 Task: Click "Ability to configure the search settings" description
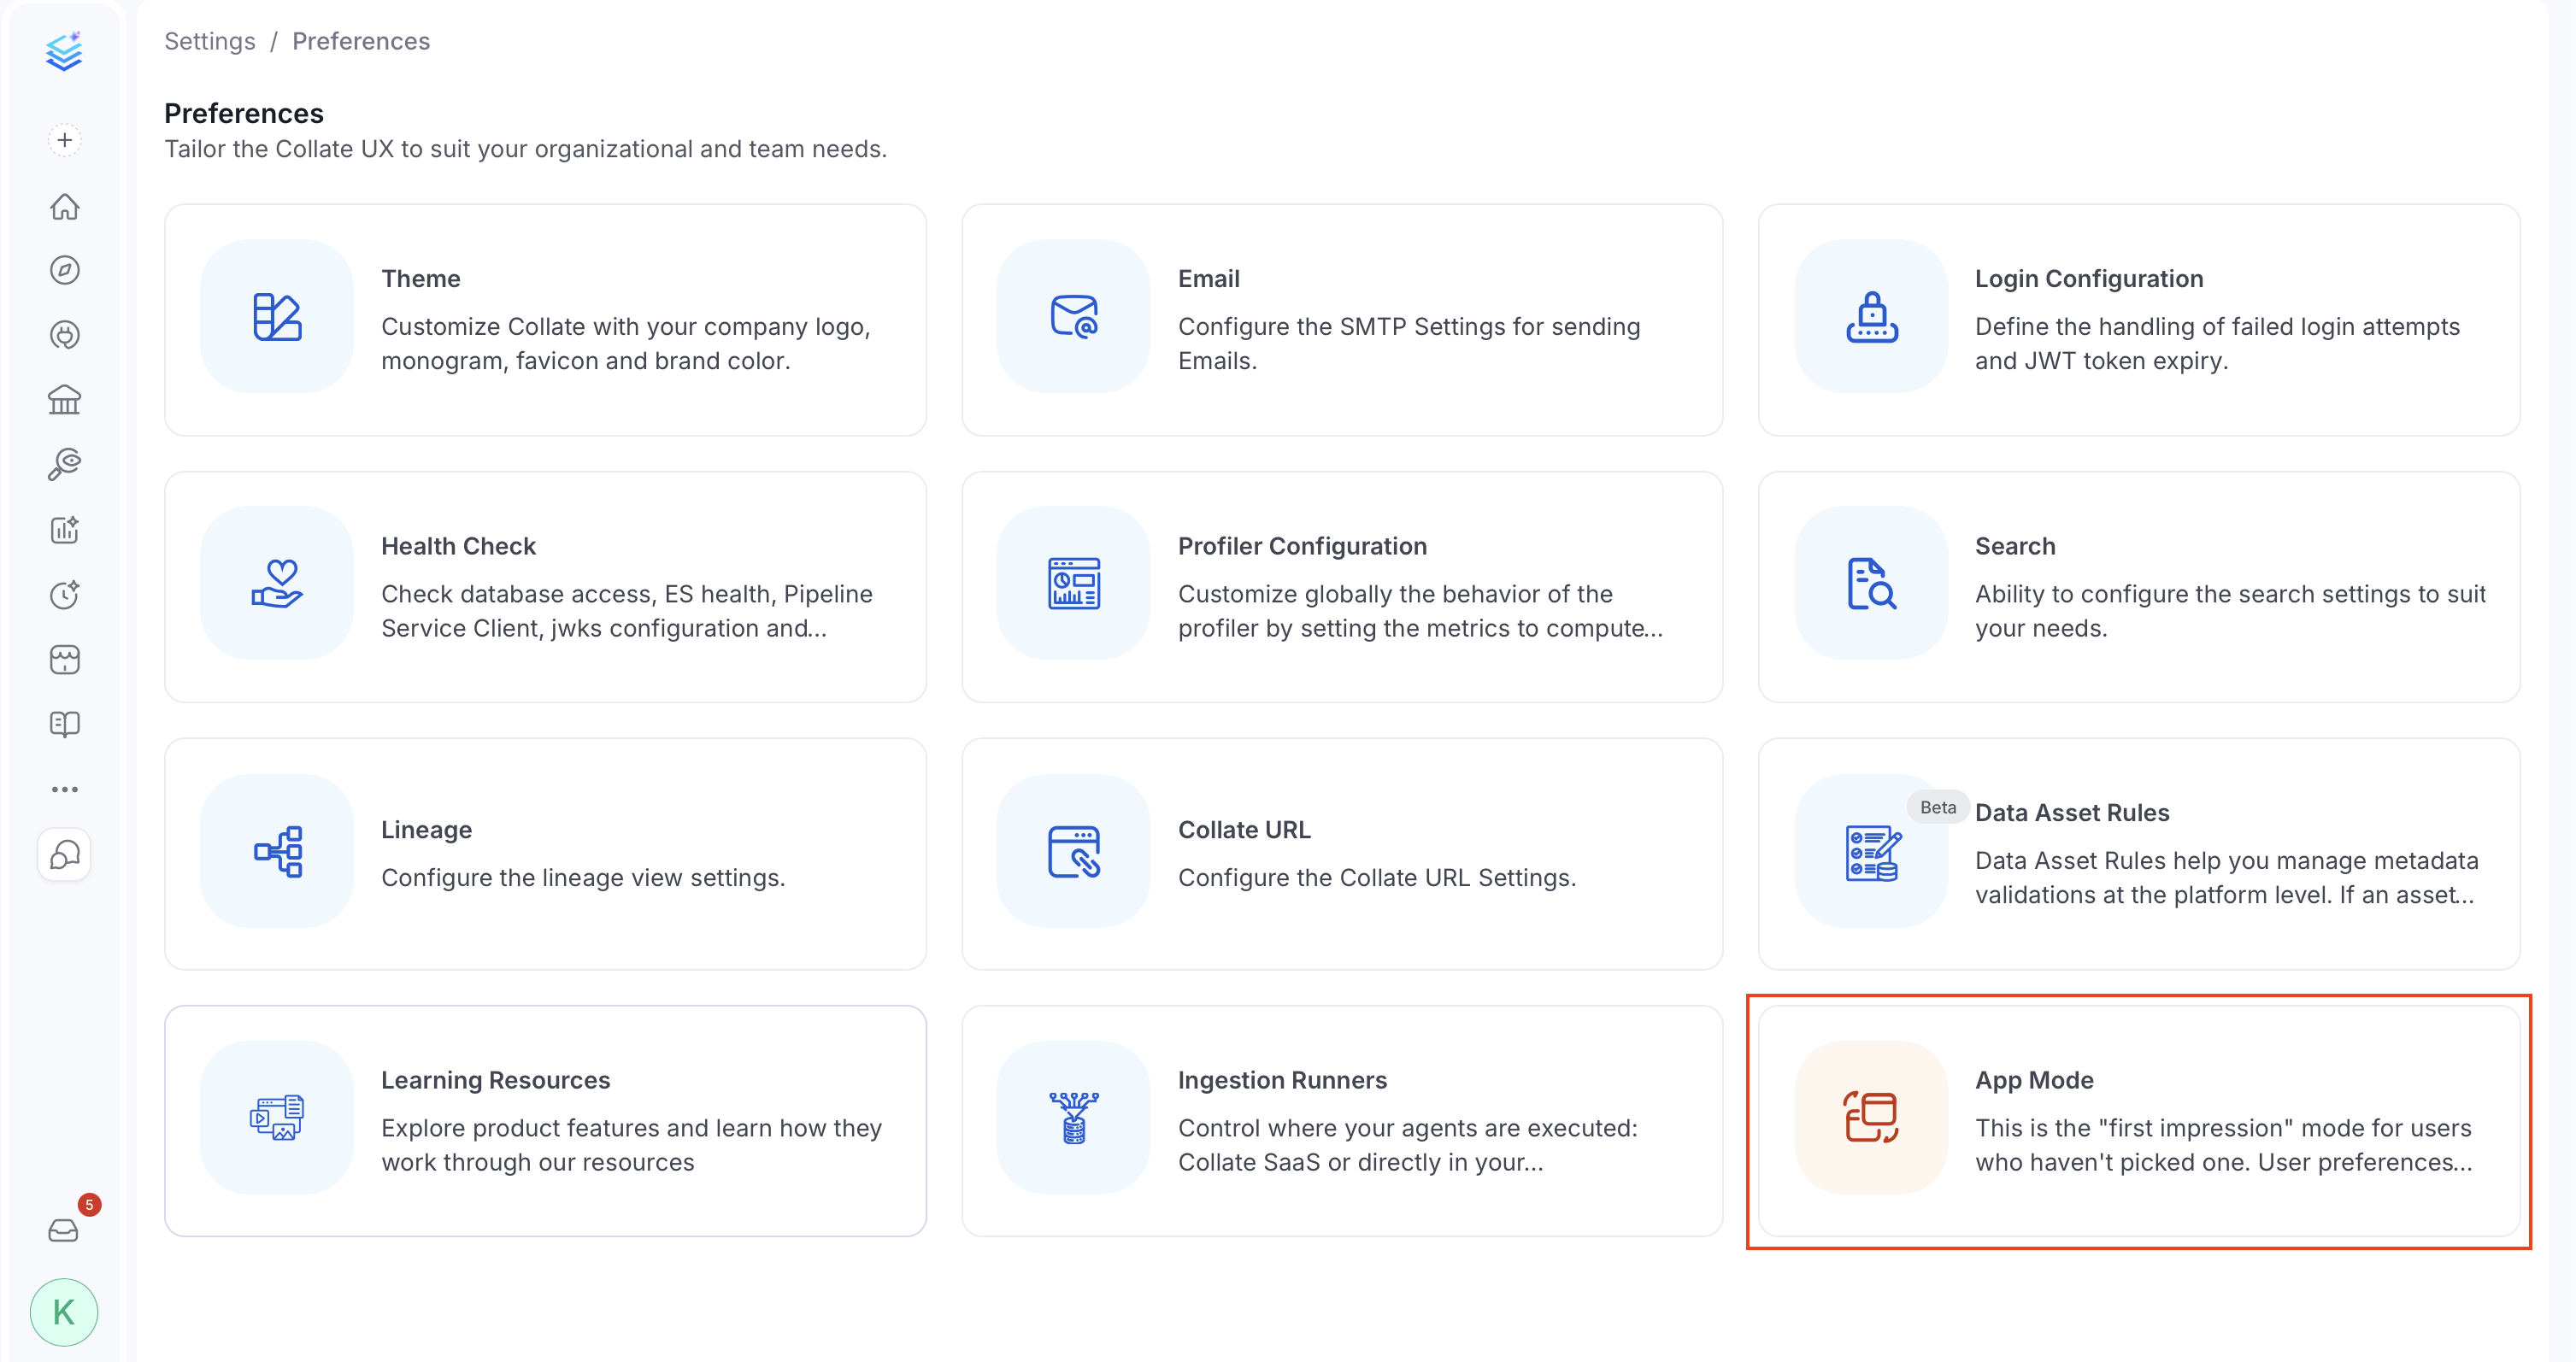pyautogui.click(x=2230, y=611)
